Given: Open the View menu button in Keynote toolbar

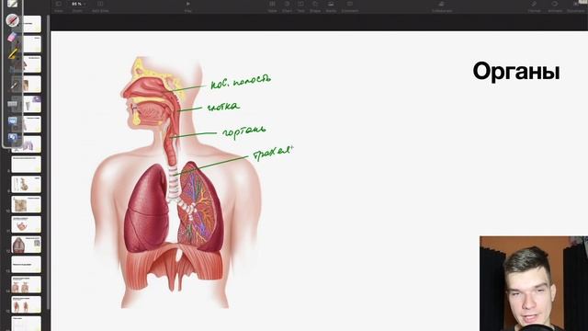Looking at the screenshot, I should [x=59, y=6].
